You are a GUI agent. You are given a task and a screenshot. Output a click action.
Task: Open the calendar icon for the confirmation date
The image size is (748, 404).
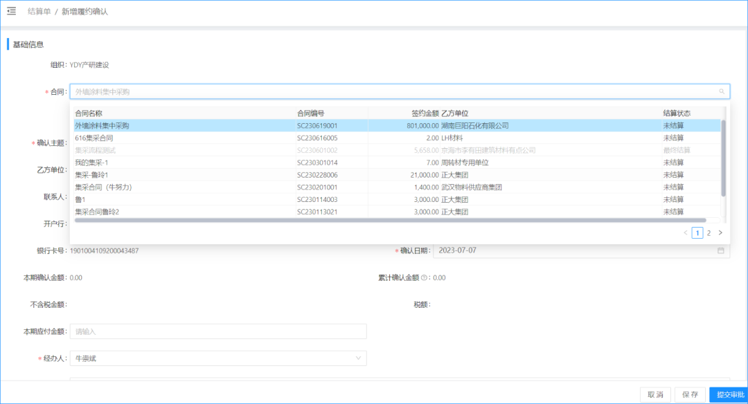(x=721, y=250)
